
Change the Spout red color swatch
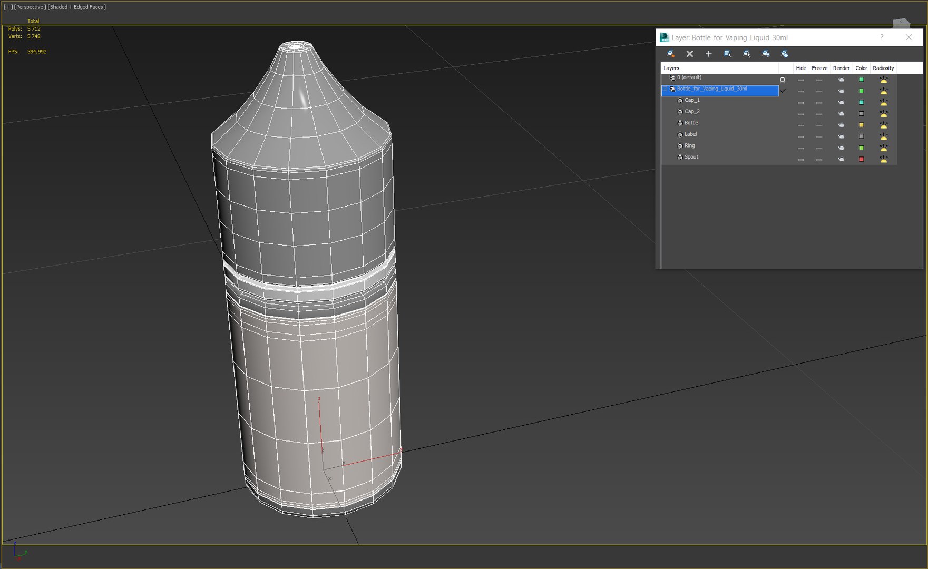coord(862,160)
